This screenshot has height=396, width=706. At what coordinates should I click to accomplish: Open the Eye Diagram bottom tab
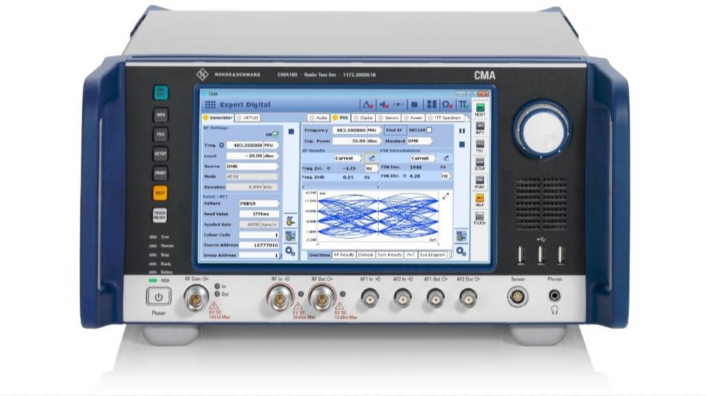coord(433,255)
